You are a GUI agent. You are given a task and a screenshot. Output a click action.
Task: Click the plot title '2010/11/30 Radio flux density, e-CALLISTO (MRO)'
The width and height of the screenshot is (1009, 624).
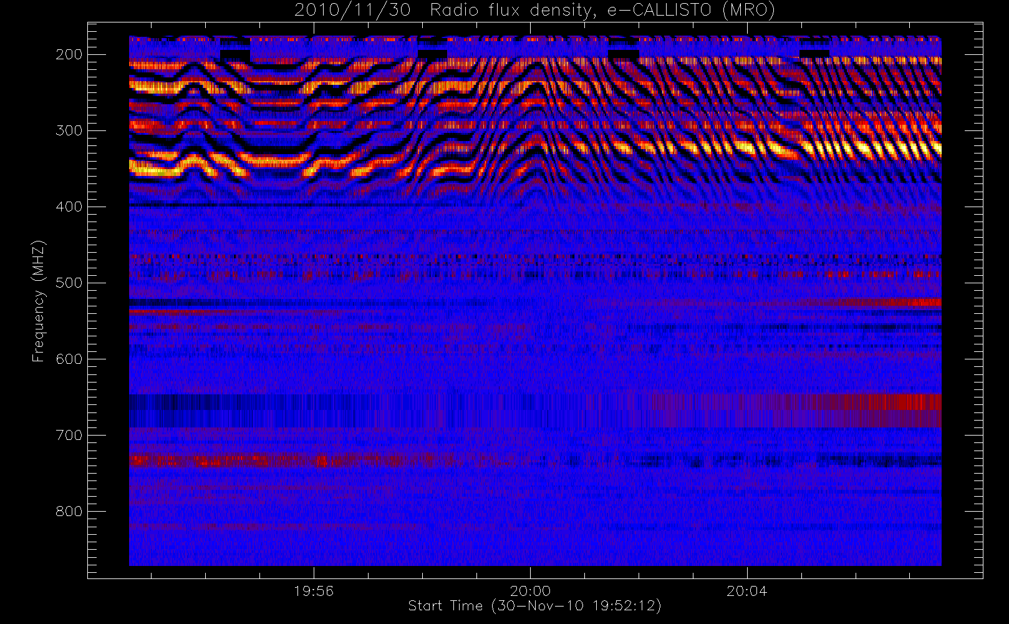pyautogui.click(x=534, y=10)
